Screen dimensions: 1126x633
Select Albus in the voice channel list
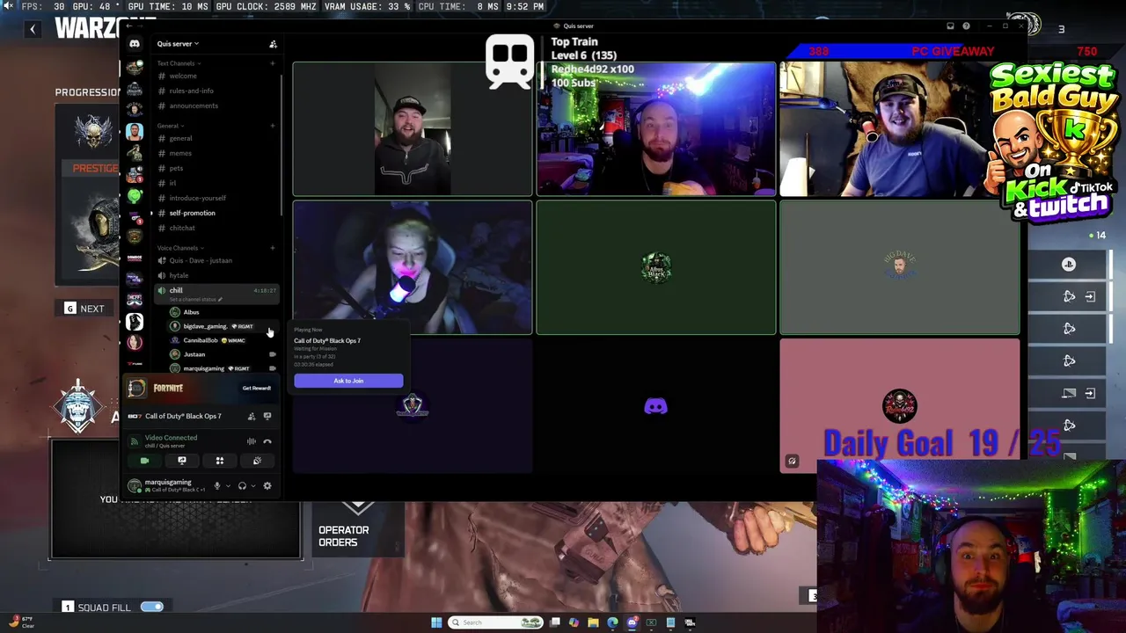pos(222,312)
